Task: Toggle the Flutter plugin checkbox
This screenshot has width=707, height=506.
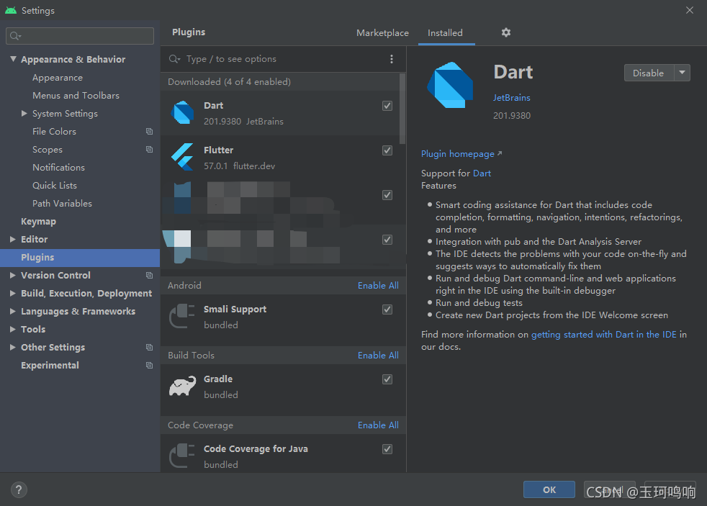Action: (x=387, y=150)
